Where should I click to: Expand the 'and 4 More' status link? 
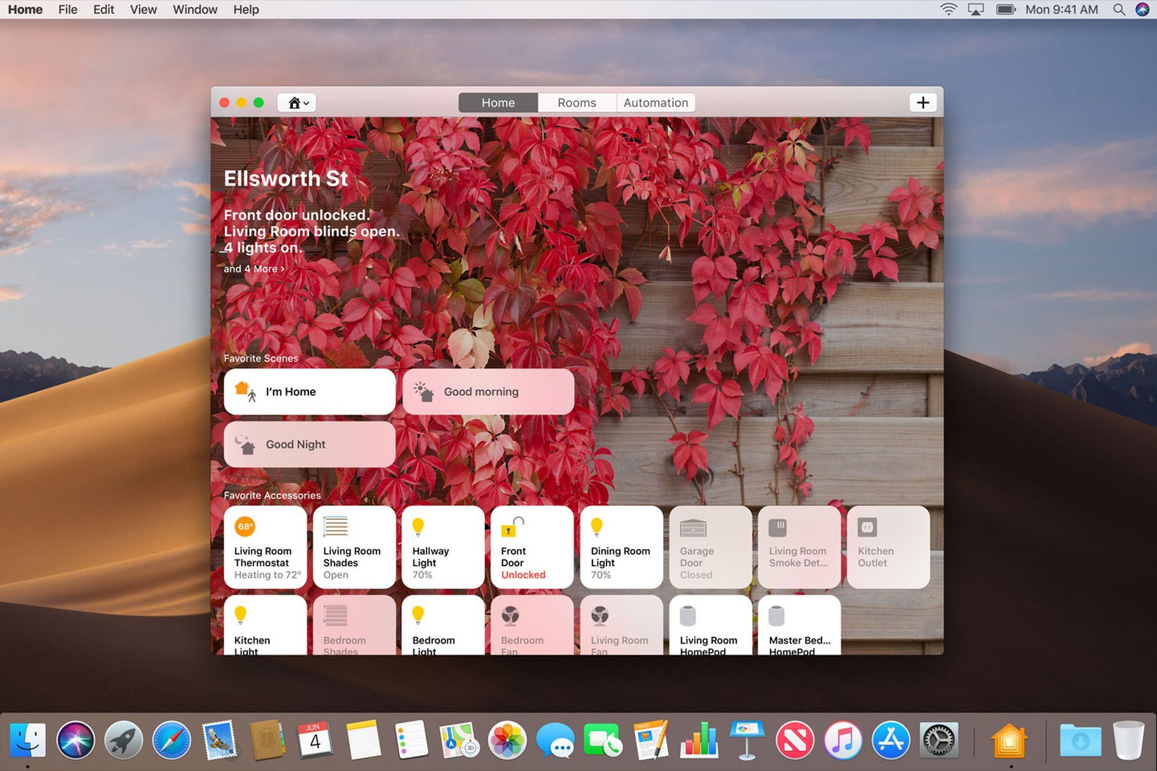coord(254,269)
